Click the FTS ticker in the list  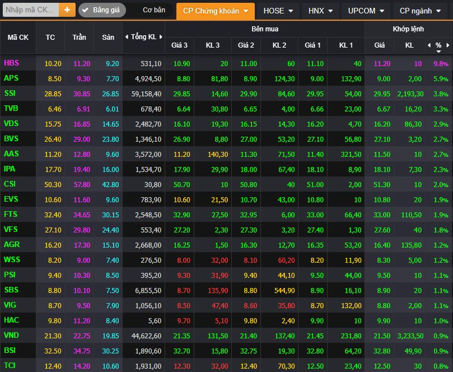(x=11, y=214)
